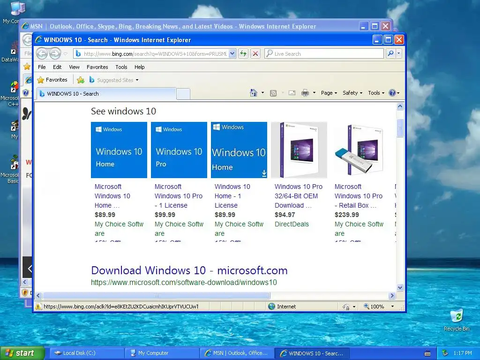Click Windows 10 Home thumbnail with download arrow
This screenshot has height=360, width=480.
(x=239, y=150)
